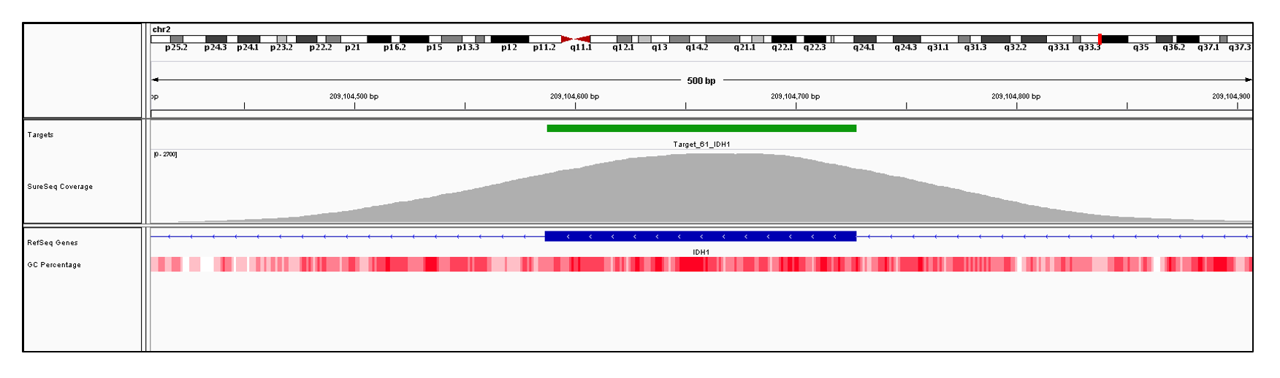Click cytoband p25.2 on ideogram
Viewport: 1280px width, 378px height.
[x=176, y=39]
